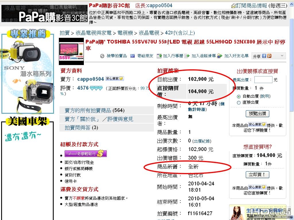Click the promotional ad with woman photo at bottom right

pyautogui.click(x=258, y=212)
